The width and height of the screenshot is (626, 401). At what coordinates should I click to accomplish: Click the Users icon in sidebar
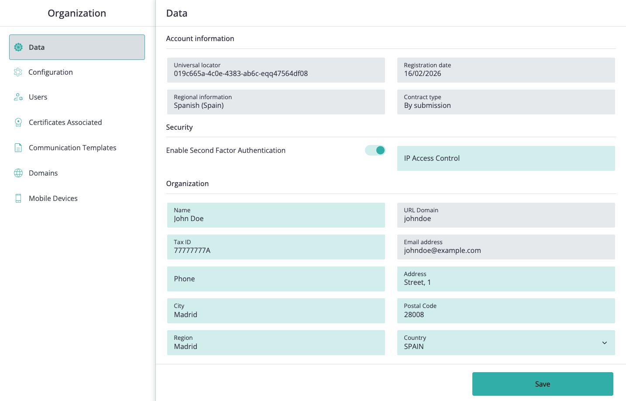18,97
